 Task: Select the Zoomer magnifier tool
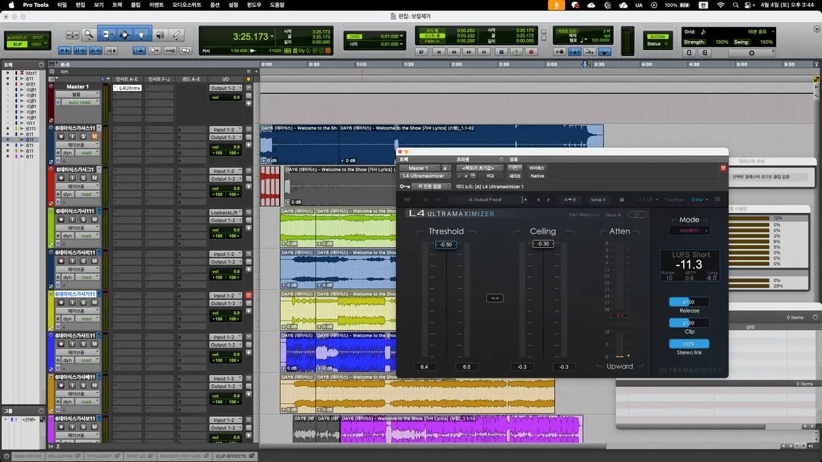tap(89, 34)
